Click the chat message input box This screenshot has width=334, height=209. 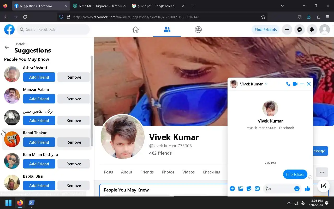(279, 189)
